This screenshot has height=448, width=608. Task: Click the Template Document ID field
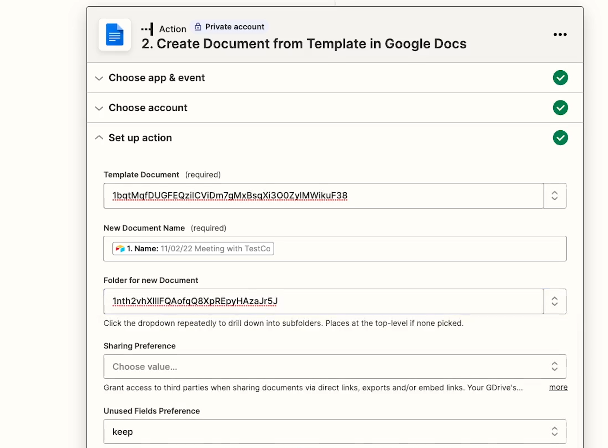(x=324, y=196)
